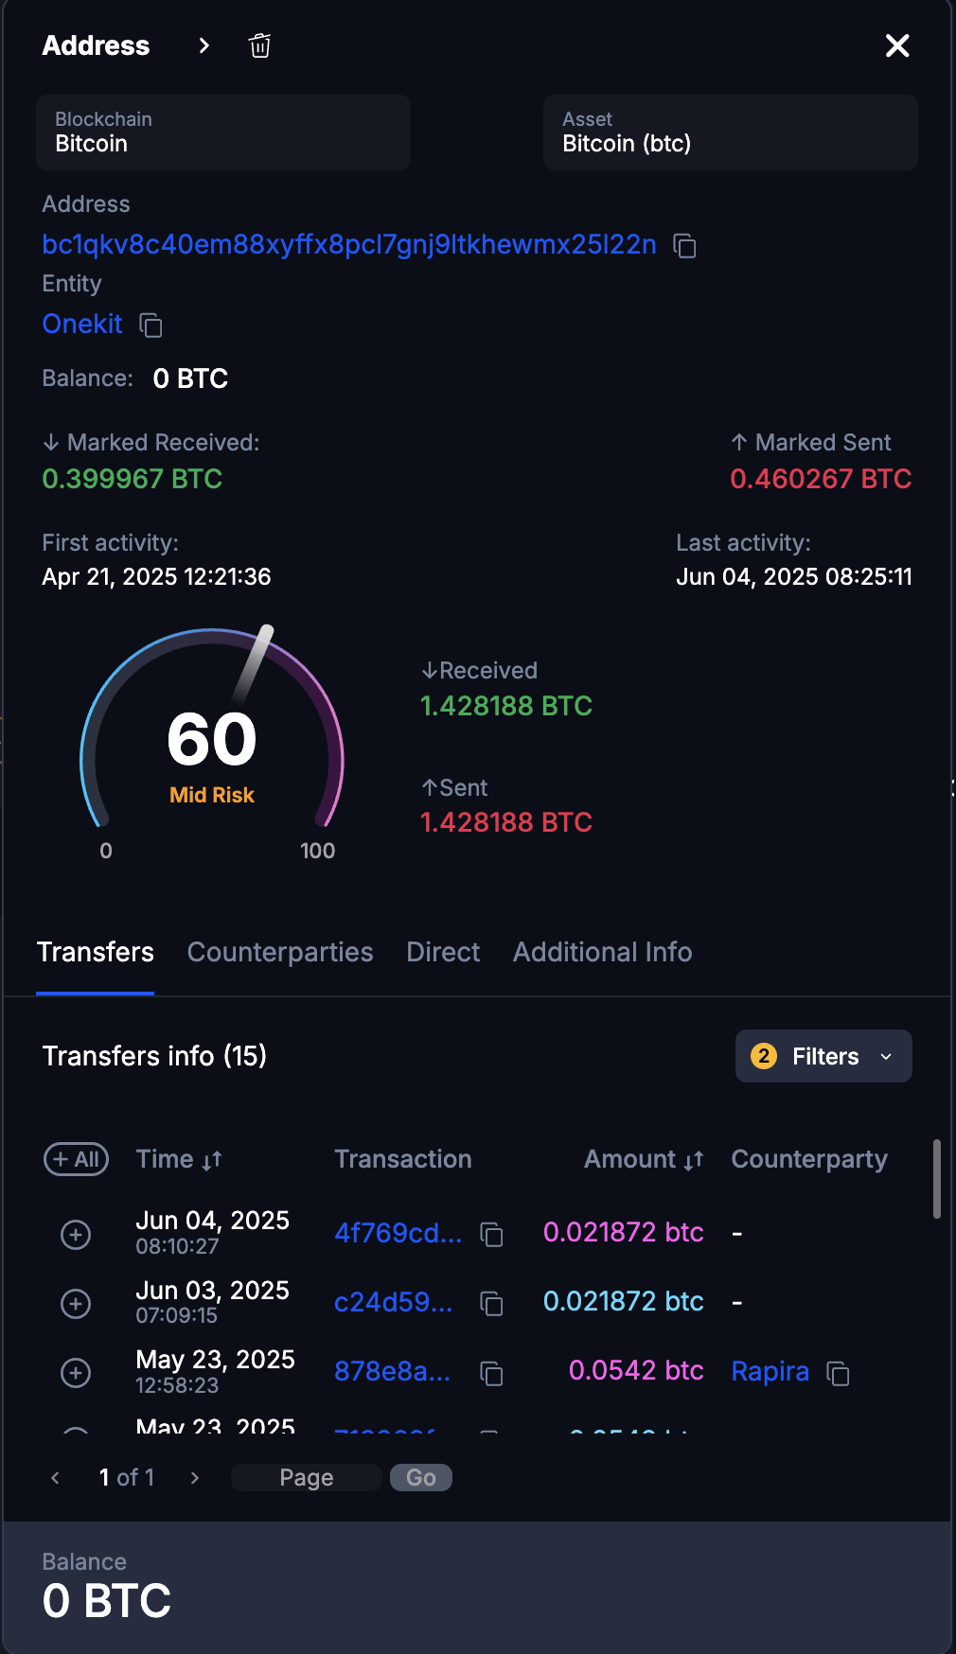Screen dimensions: 956x1654
Task: Click the chevron arrow next to Address title
Action: pyautogui.click(x=204, y=45)
